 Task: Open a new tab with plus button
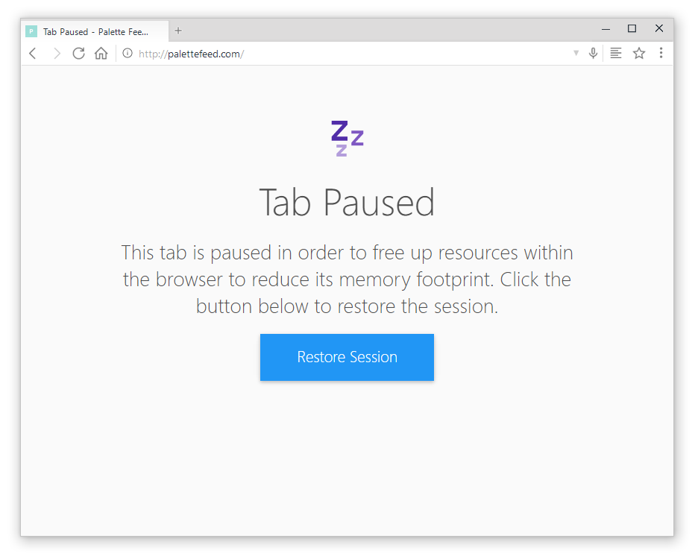coord(178,31)
